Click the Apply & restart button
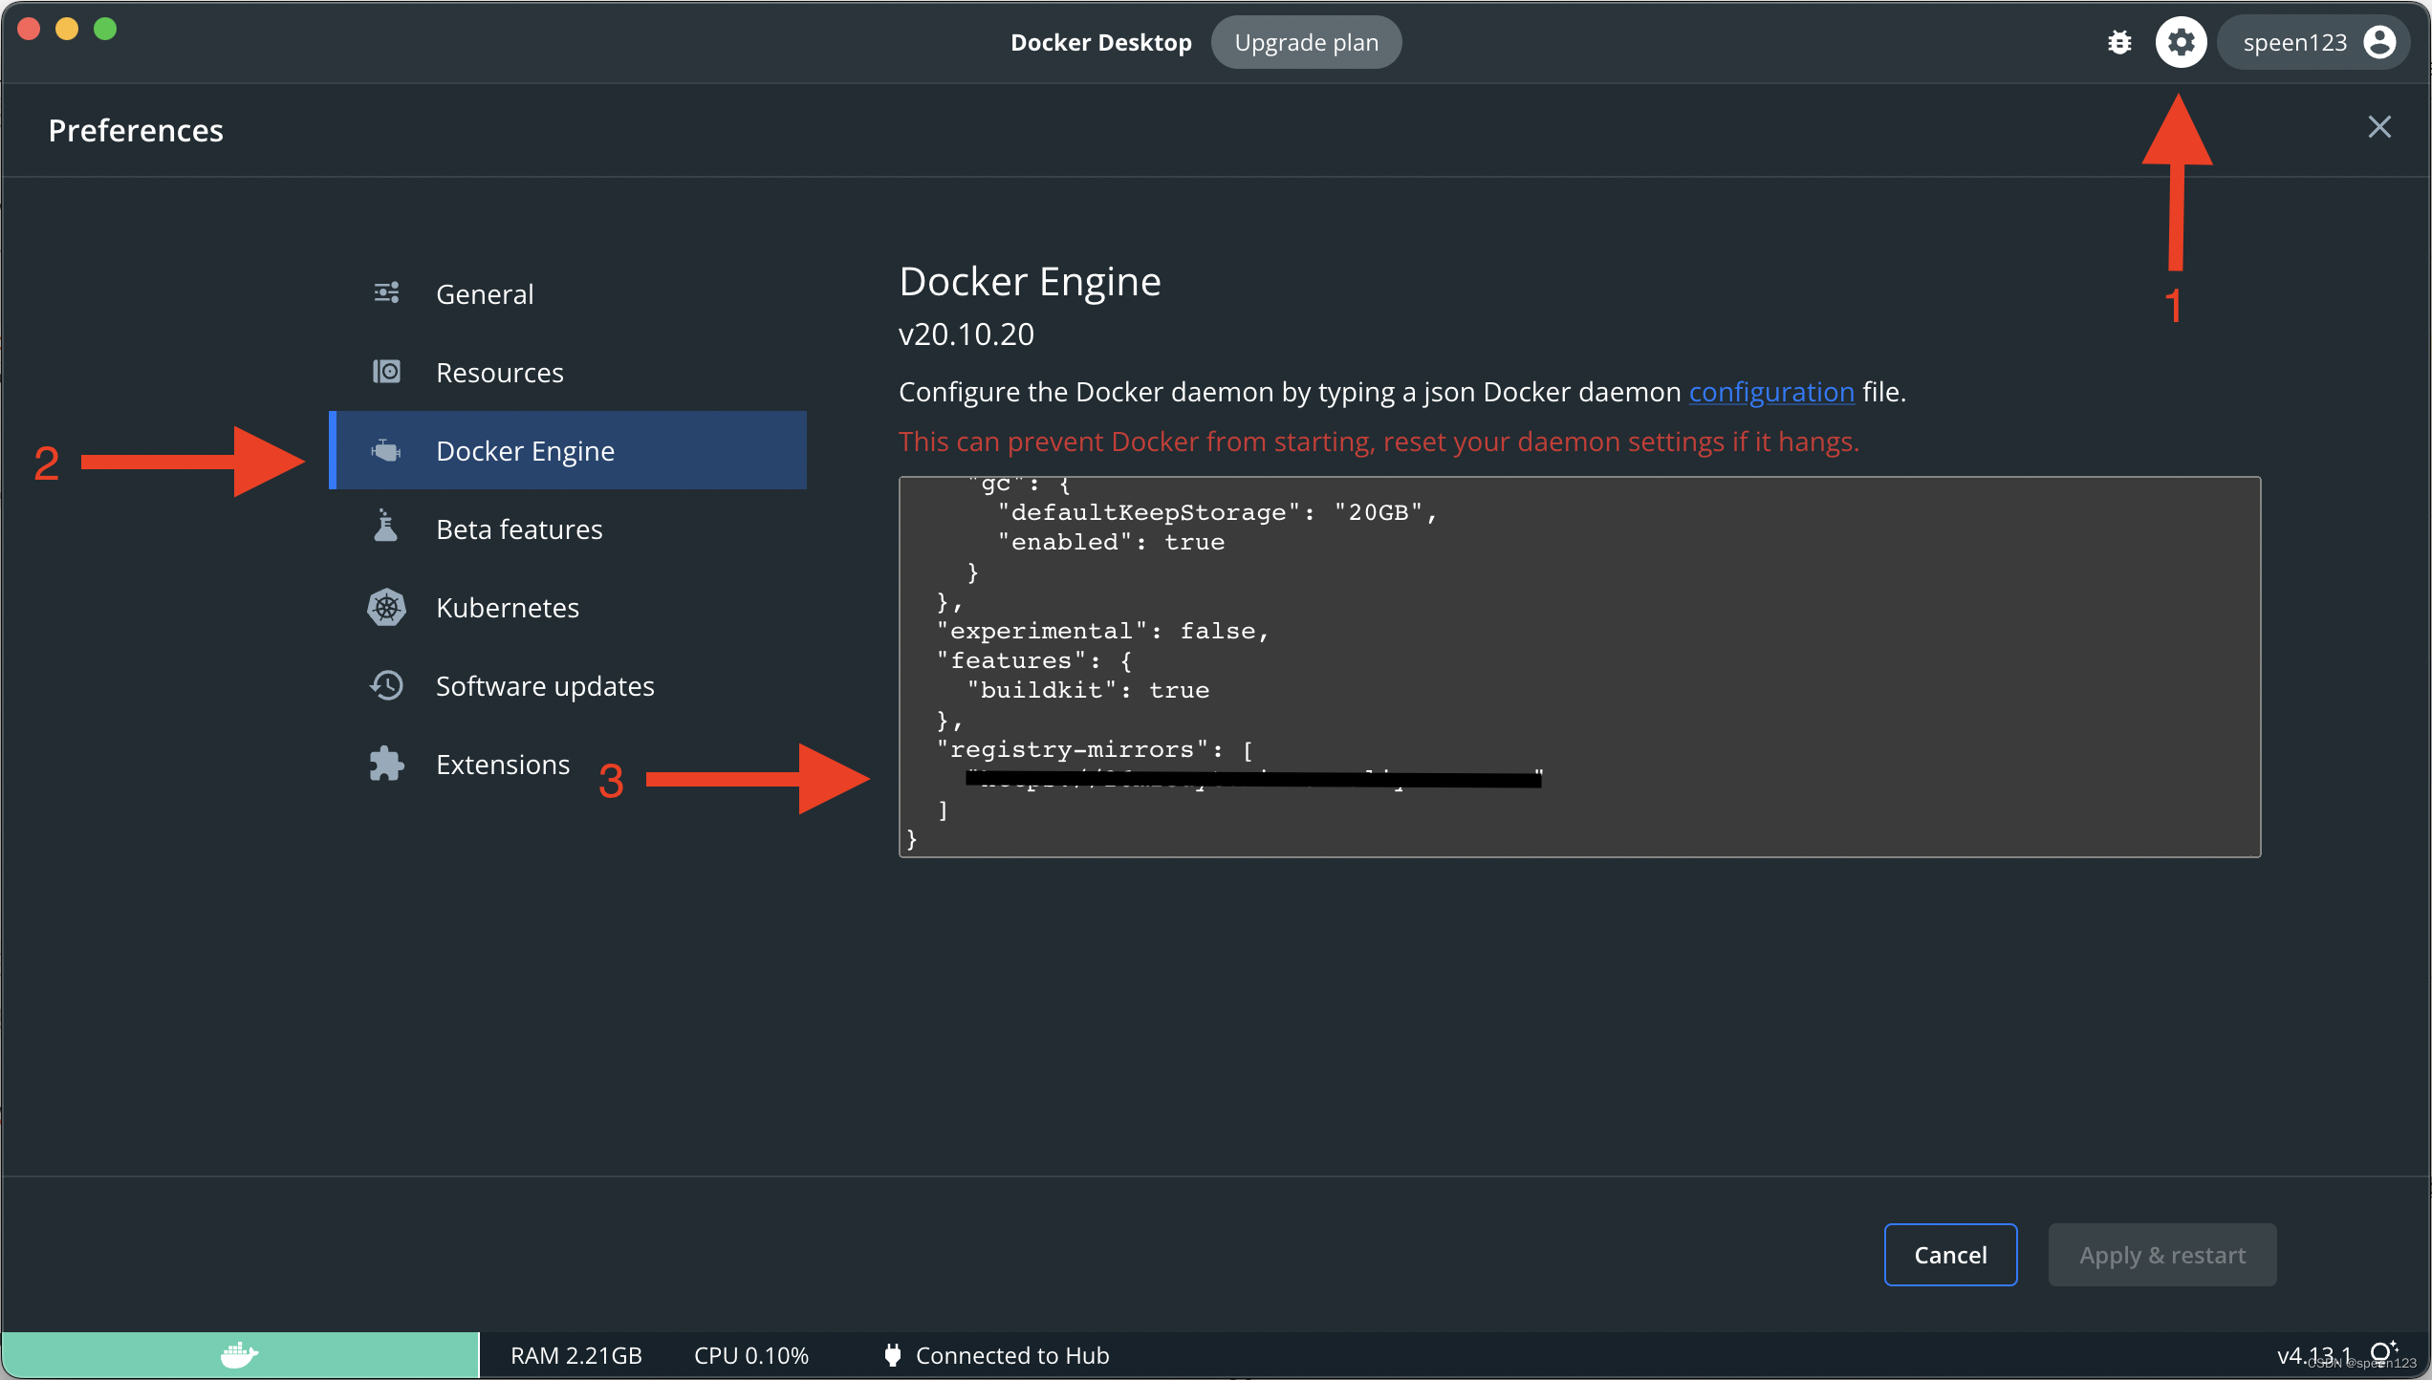Image resolution: width=2432 pixels, height=1380 pixels. click(x=2161, y=1254)
